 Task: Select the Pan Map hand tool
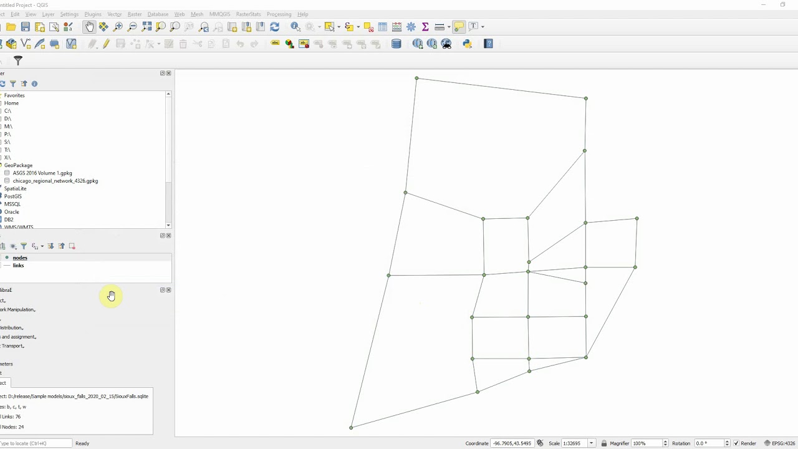point(89,27)
